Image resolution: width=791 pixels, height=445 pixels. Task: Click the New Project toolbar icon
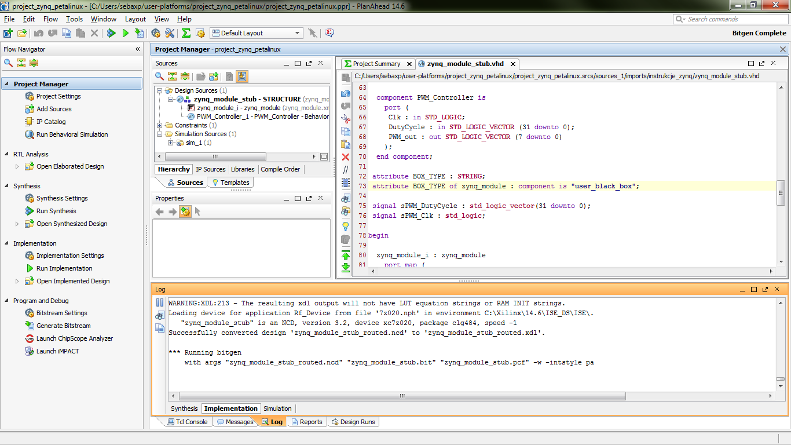(8, 33)
